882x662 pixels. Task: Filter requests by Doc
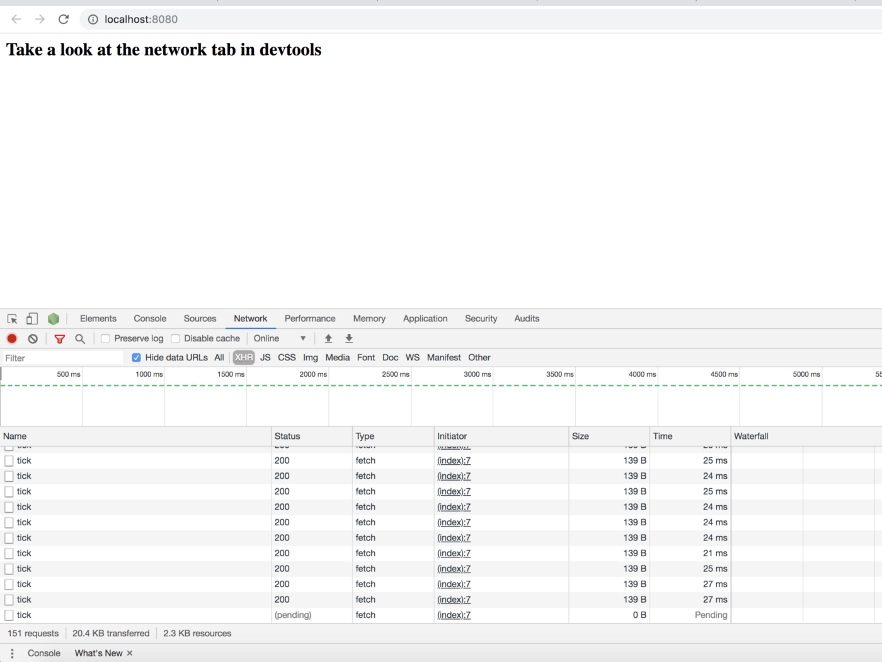tap(391, 357)
